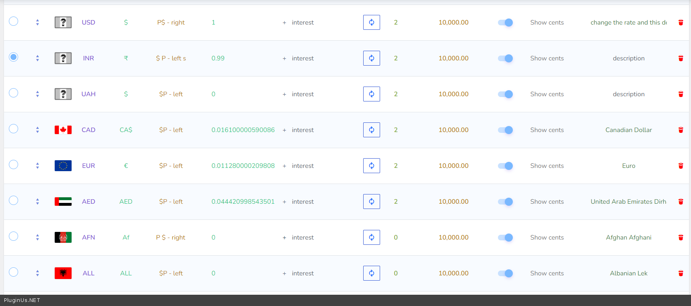This screenshot has width=691, height=306.
Task: Open 'Show cents' dropdown in UAH row
Action: pyautogui.click(x=547, y=94)
